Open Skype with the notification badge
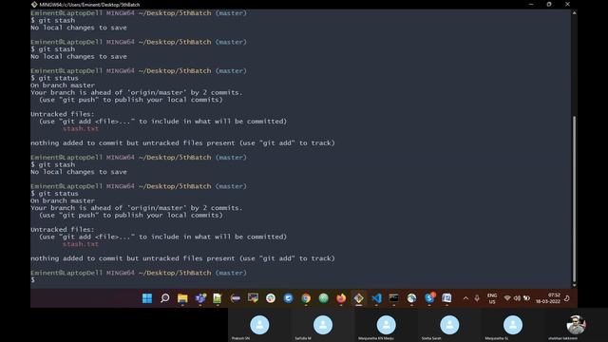The height and width of the screenshot is (342, 608). (x=429, y=297)
